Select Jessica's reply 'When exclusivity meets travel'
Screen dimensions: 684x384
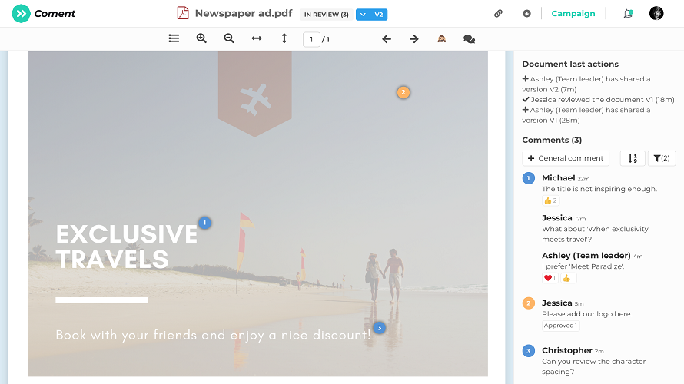tap(595, 234)
